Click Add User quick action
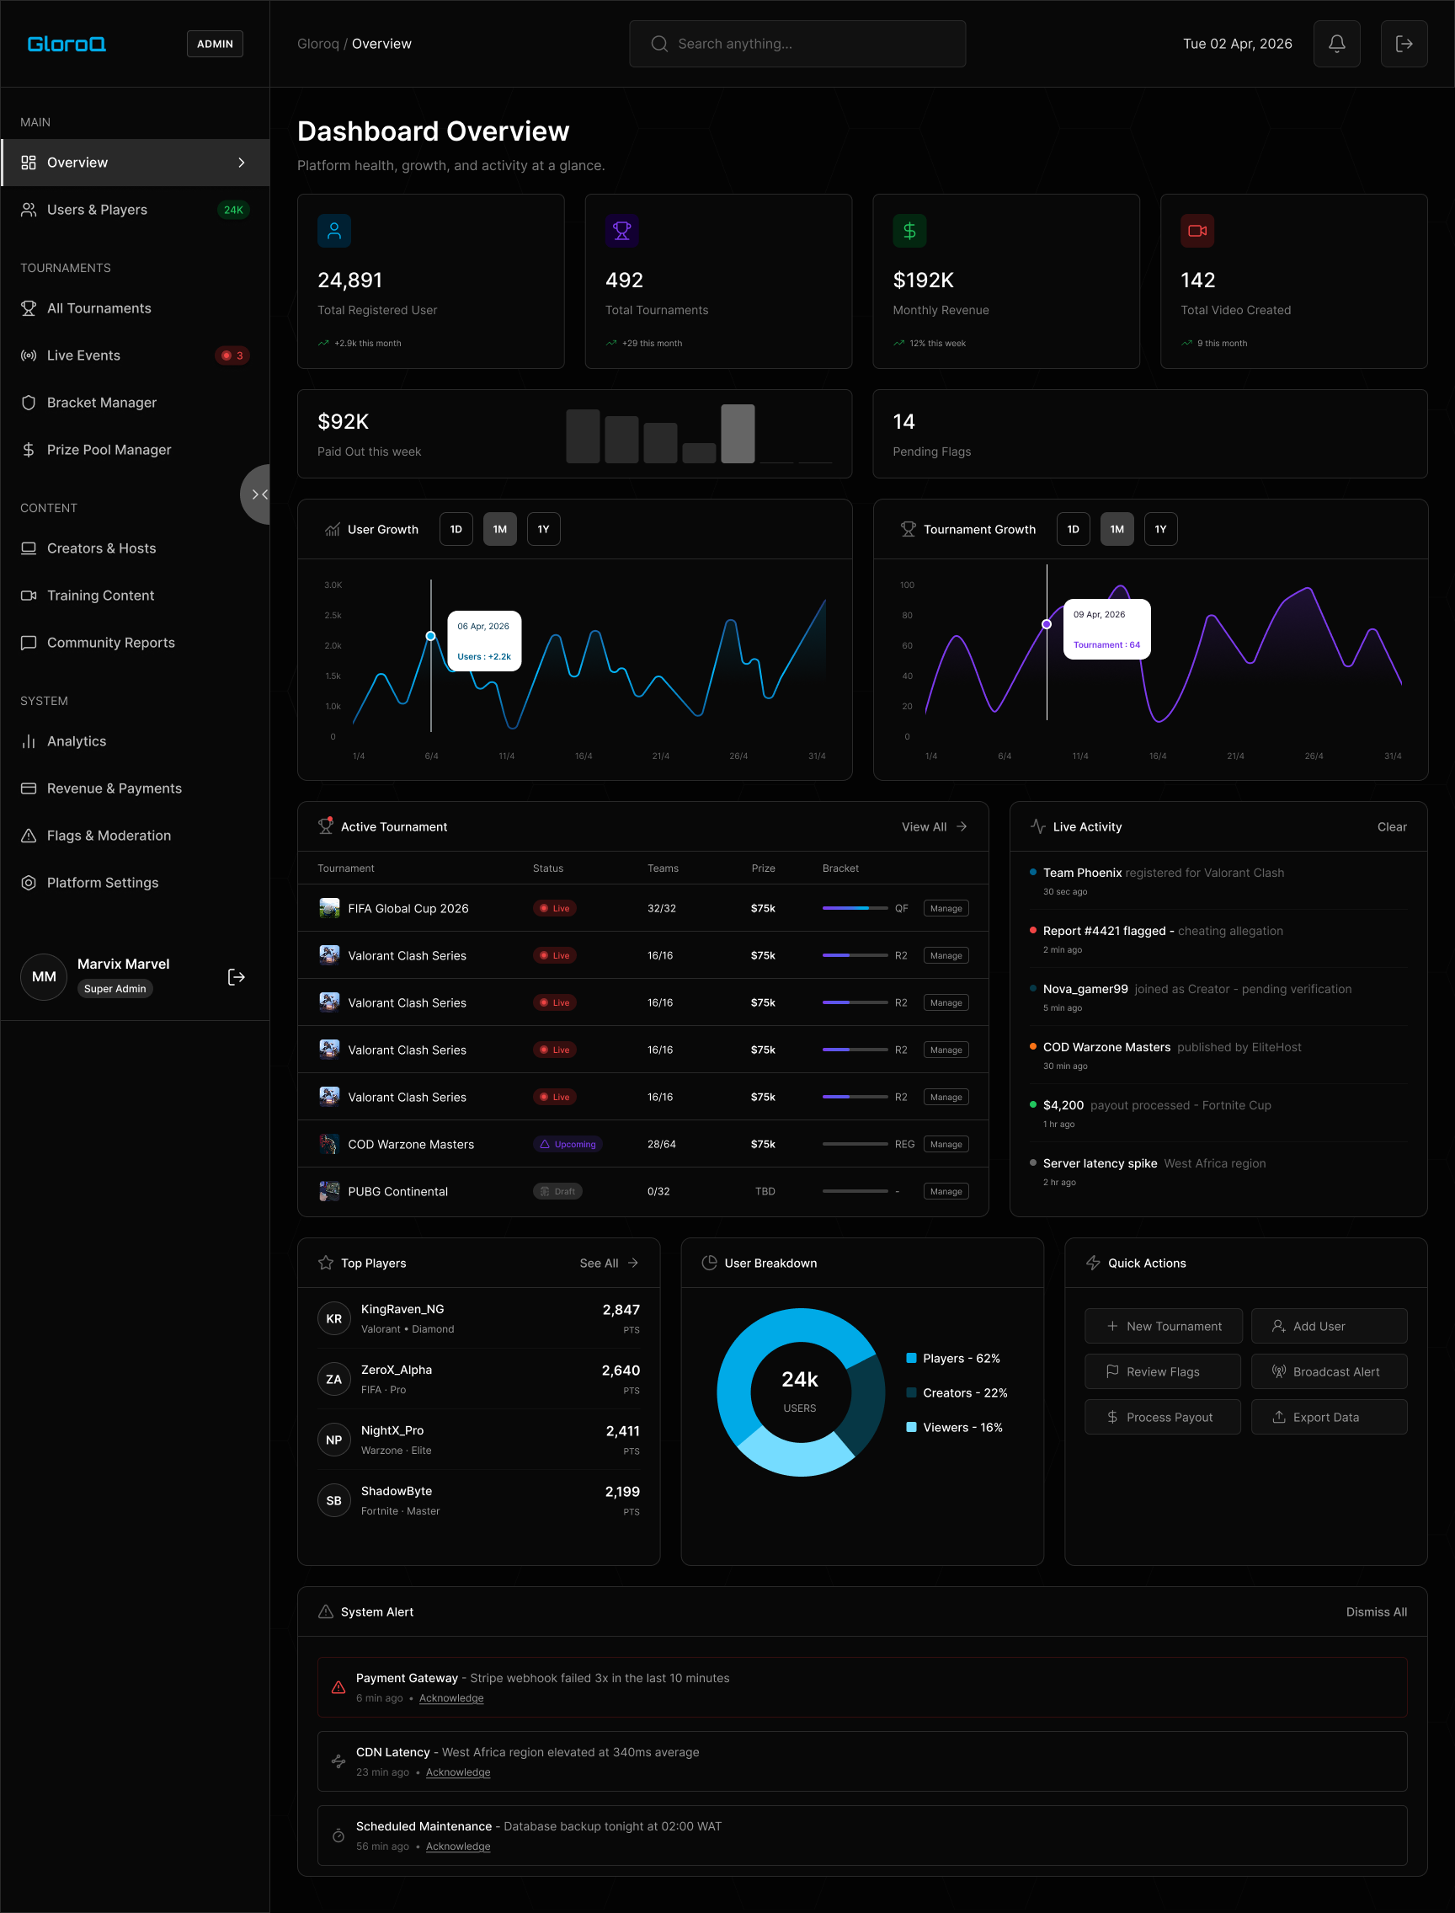 pos(1330,1327)
